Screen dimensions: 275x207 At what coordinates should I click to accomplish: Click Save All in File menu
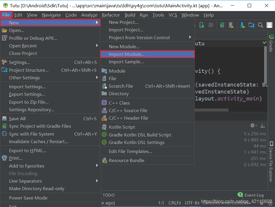coord(50,119)
